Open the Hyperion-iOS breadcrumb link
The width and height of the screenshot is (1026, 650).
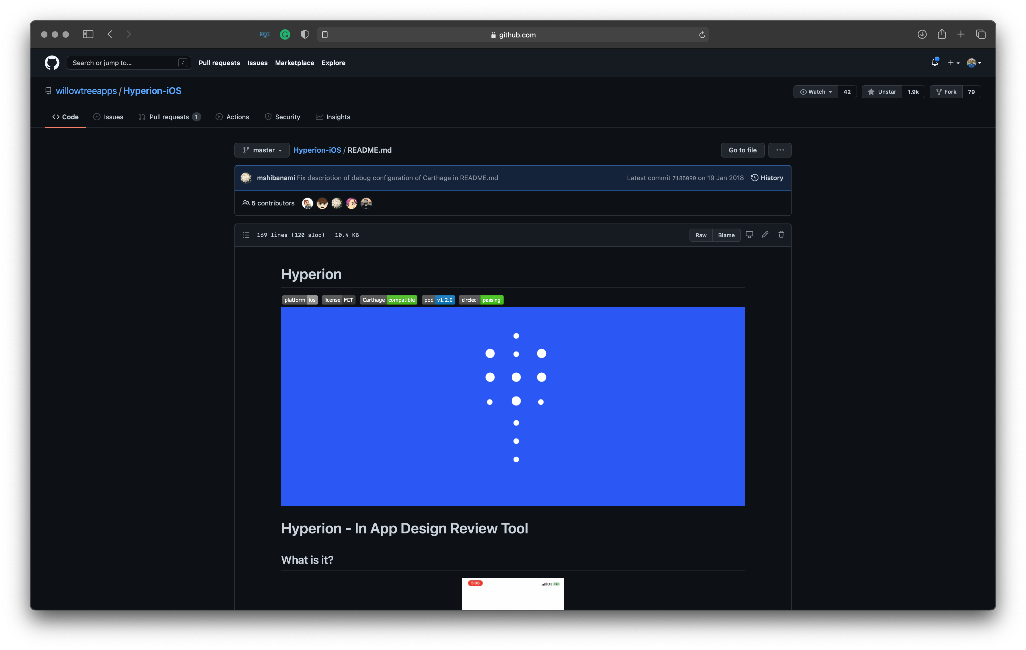point(317,150)
